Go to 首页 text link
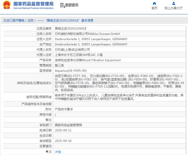Screen dimensions: 188x156 (x=154, y=8)
